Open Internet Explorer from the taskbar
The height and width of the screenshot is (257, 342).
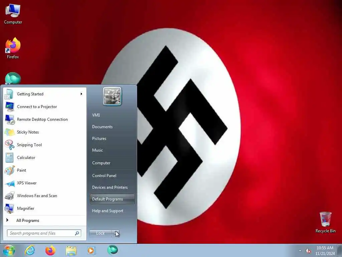(30, 250)
